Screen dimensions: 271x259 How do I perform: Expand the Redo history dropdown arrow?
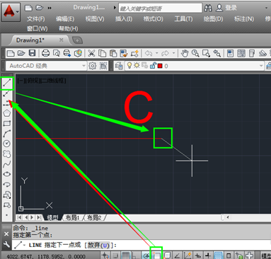click(173, 53)
